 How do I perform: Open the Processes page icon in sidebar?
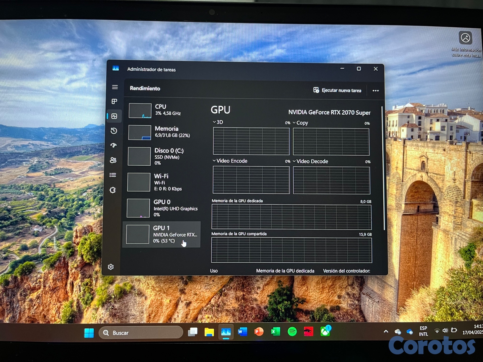pos(114,102)
